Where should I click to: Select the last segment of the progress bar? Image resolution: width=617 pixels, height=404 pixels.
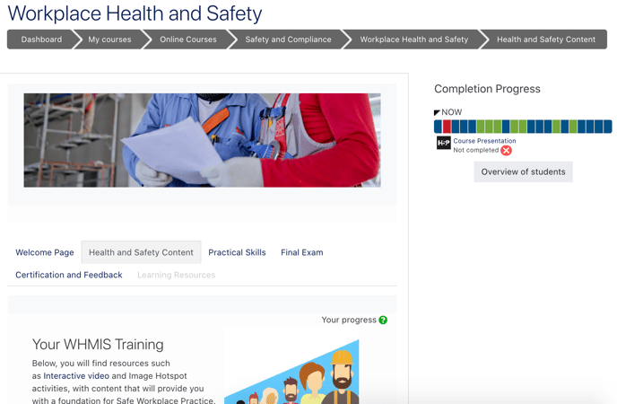pos(608,127)
